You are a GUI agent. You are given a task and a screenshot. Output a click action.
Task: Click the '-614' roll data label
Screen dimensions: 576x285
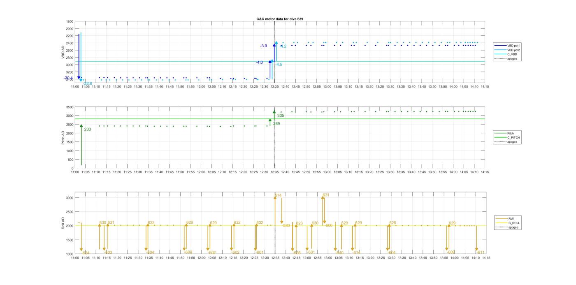[x=356, y=253]
